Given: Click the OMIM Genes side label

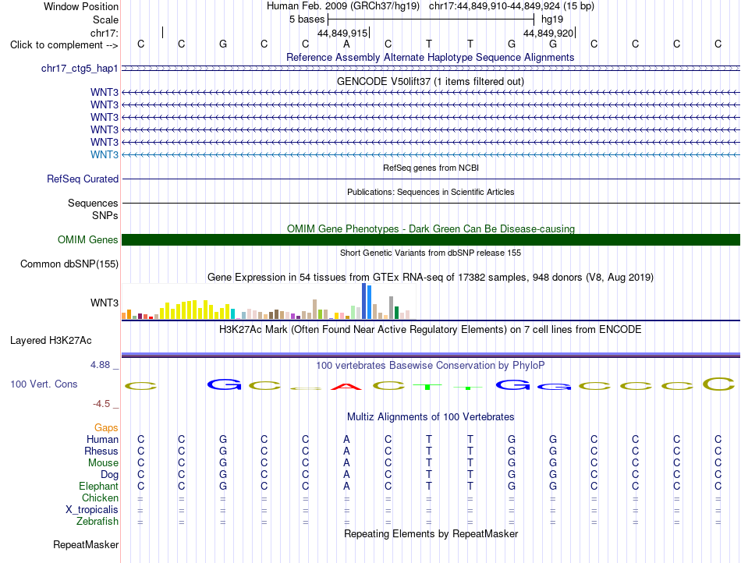Looking at the screenshot, I should click(87, 240).
